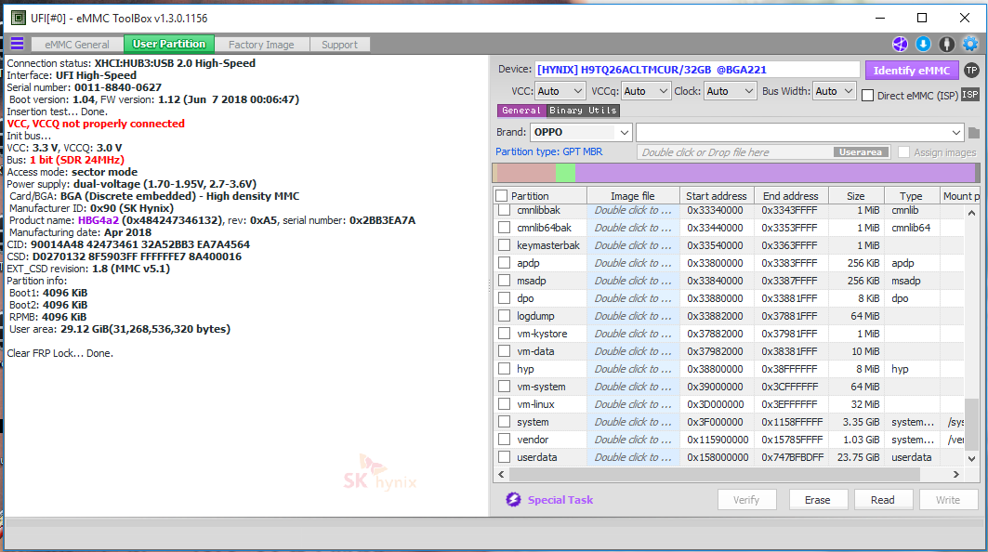Click the Device name field
Viewport: 988px width, 552px height.
point(697,70)
